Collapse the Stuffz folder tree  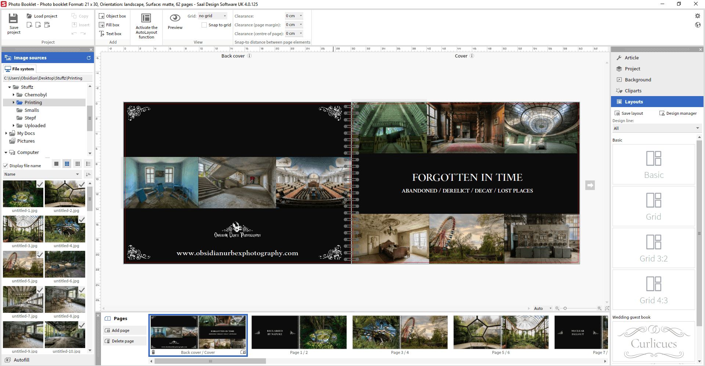coord(9,87)
